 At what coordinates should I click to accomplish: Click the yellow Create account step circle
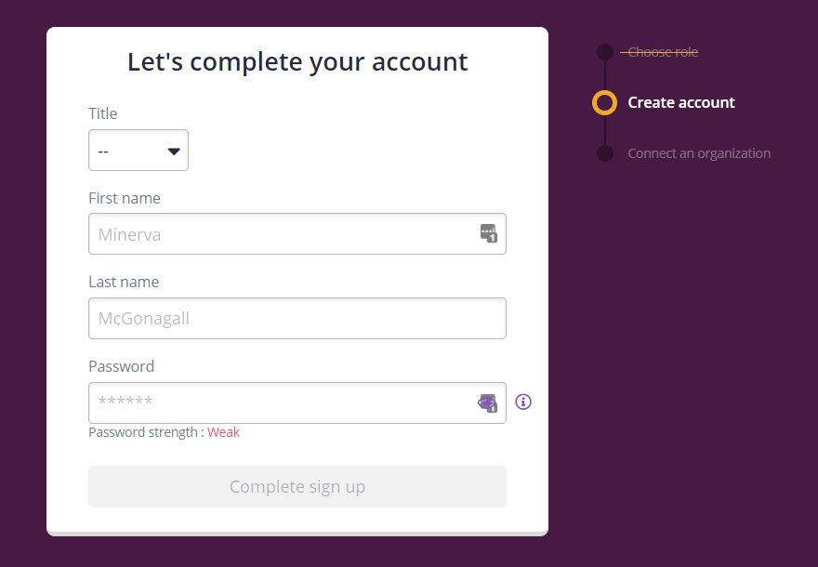[x=604, y=103]
